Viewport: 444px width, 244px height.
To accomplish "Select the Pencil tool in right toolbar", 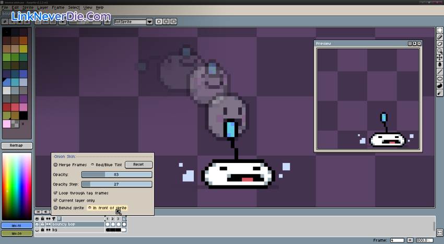I will coord(440,37).
